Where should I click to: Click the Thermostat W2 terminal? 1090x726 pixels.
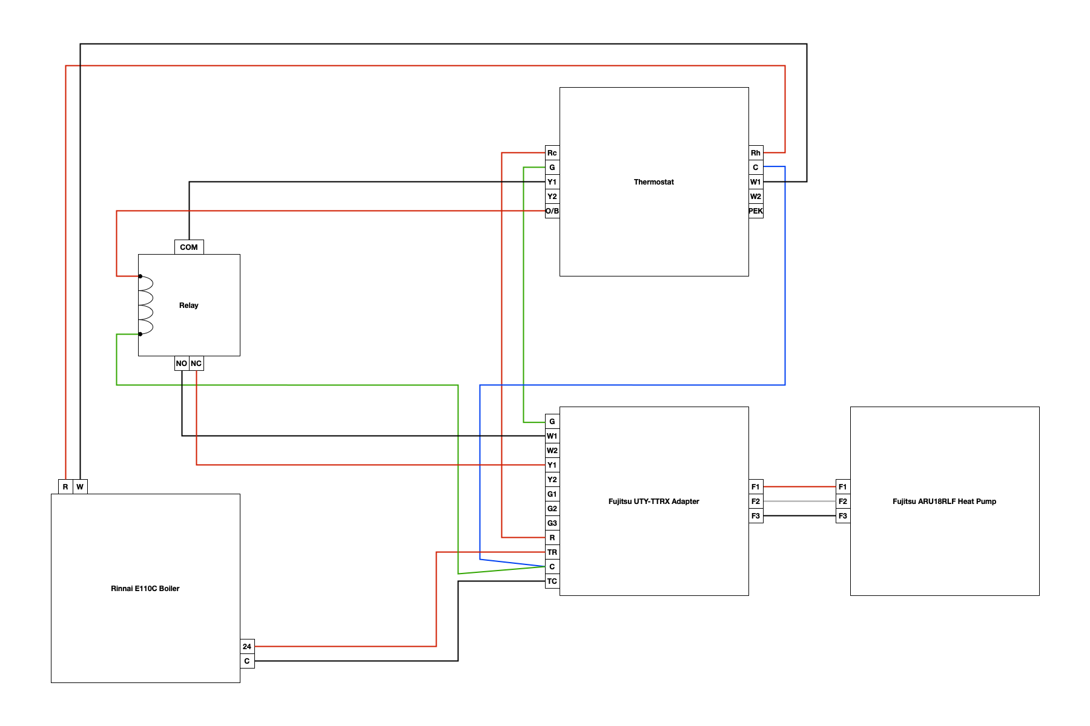[x=756, y=197]
